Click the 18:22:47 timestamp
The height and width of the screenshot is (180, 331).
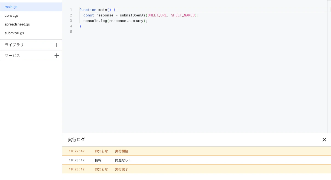click(x=77, y=151)
